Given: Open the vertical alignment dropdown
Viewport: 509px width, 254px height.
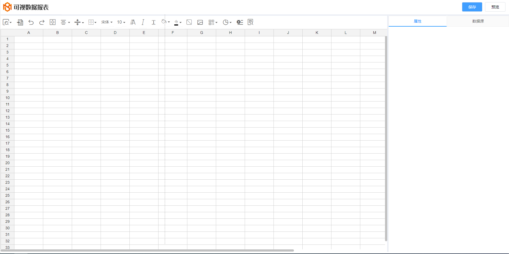Looking at the screenshot, I should [x=79, y=22].
